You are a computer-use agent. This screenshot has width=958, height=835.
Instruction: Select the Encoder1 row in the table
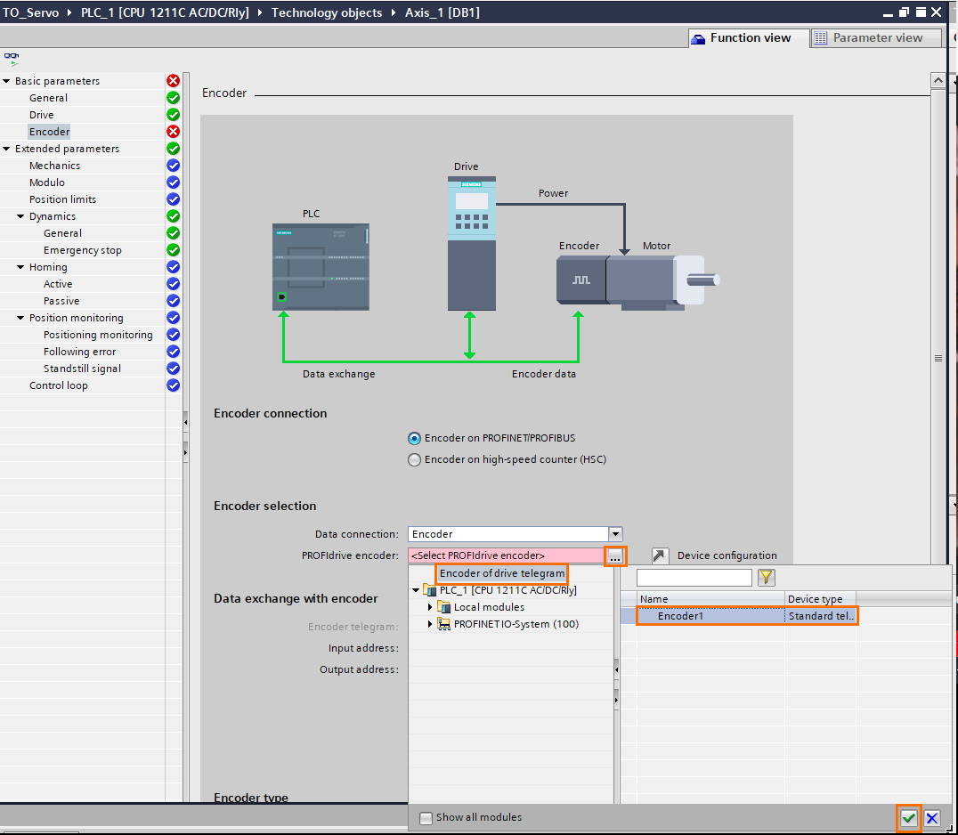[x=747, y=616]
